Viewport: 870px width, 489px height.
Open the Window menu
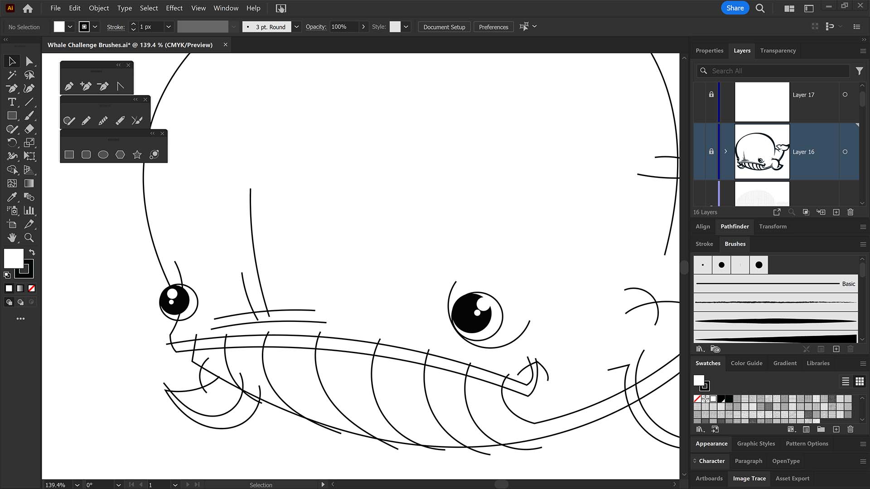[x=226, y=8]
